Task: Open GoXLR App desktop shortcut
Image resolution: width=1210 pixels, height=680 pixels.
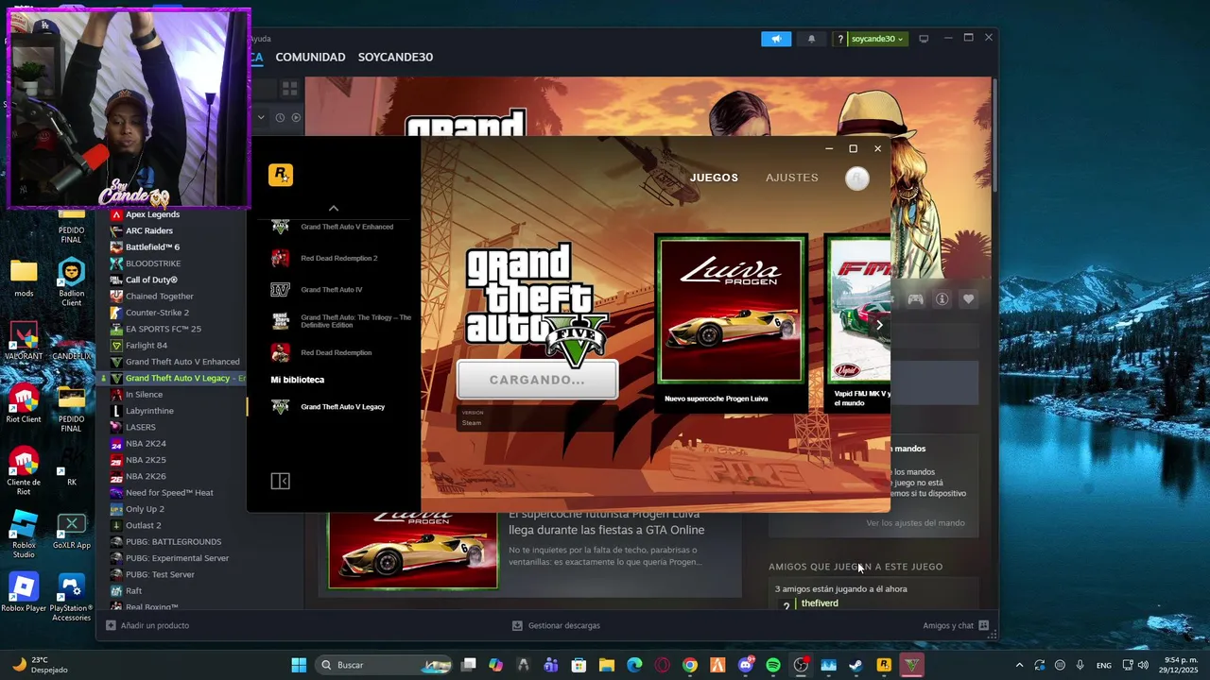Action: 71,533
